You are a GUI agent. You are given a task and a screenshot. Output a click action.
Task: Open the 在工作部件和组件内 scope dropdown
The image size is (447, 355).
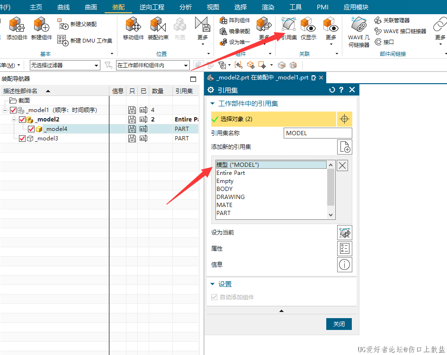tap(152, 65)
